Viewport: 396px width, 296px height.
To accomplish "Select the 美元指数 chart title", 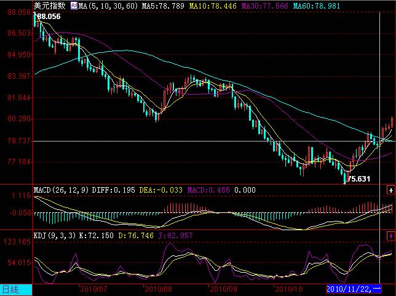I will pyautogui.click(x=49, y=6).
